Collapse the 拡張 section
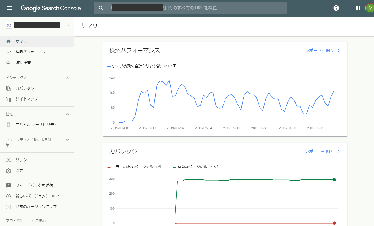The height and width of the screenshot is (226, 374). click(67, 114)
